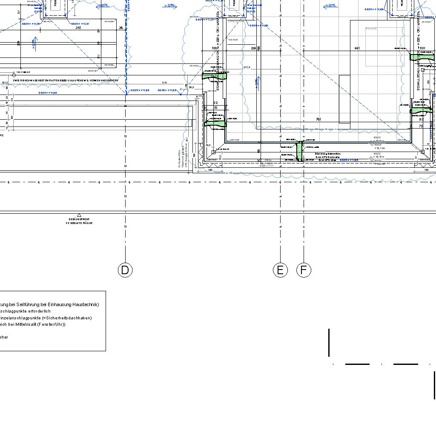This screenshot has width=436, height=436.
Task: Click the legend line mentioning Sicherheitsdachhaken
Action: (x=46, y=318)
